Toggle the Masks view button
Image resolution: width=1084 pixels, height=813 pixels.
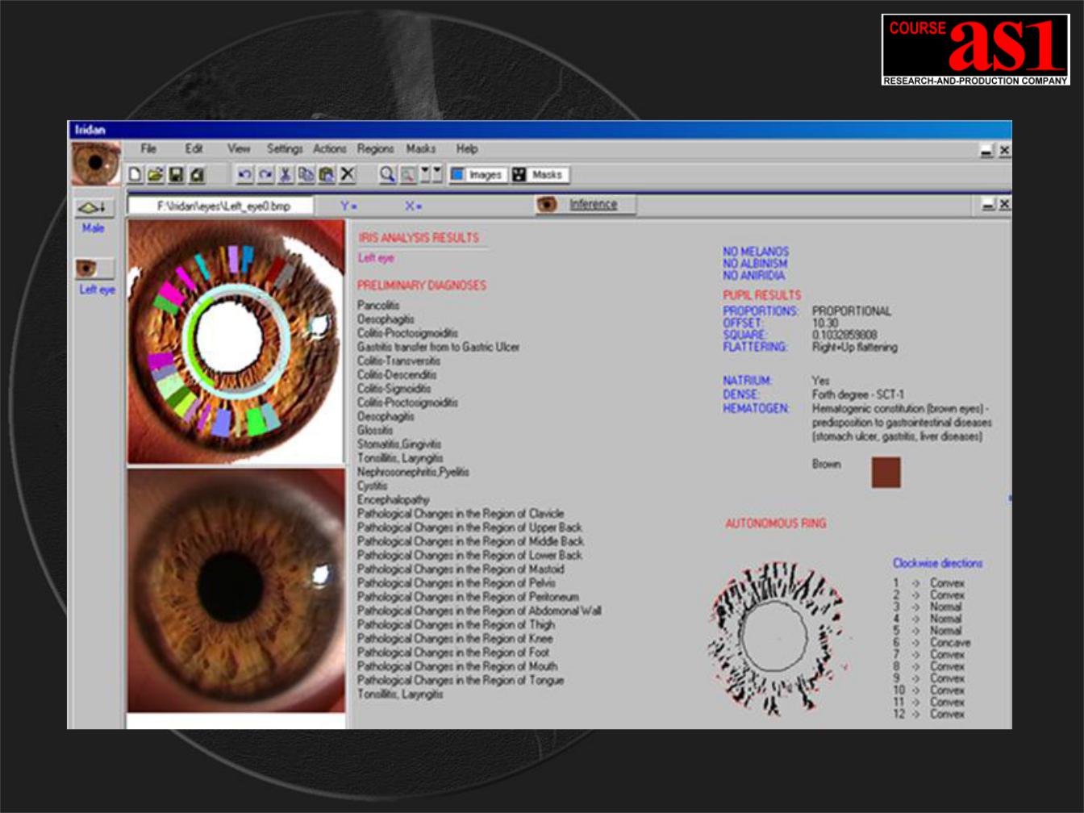(539, 174)
